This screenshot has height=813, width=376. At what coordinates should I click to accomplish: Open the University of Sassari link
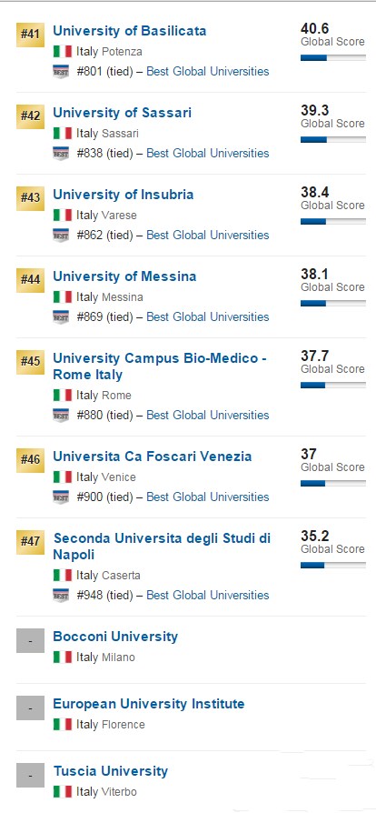(x=123, y=113)
